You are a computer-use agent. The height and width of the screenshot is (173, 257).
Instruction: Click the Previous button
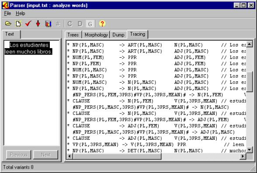(18, 155)
